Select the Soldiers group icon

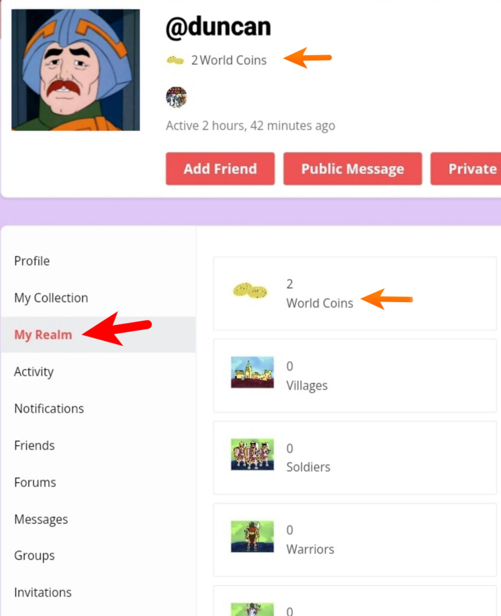click(252, 454)
